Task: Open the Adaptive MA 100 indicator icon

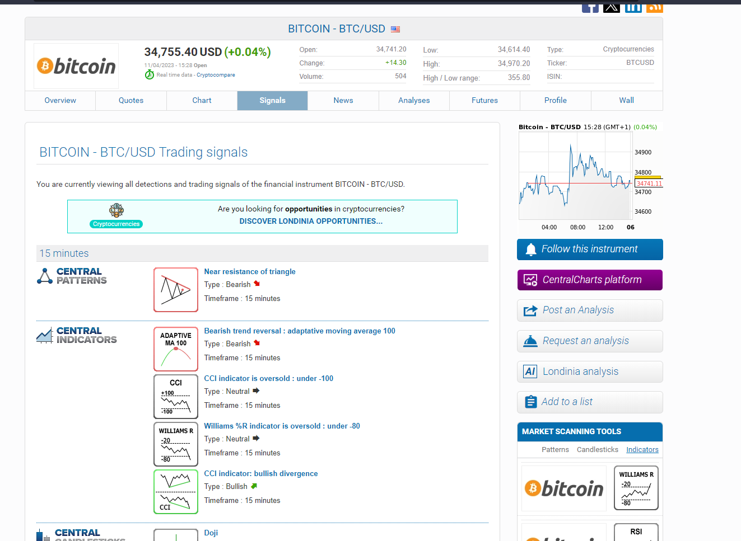Action: click(175, 349)
